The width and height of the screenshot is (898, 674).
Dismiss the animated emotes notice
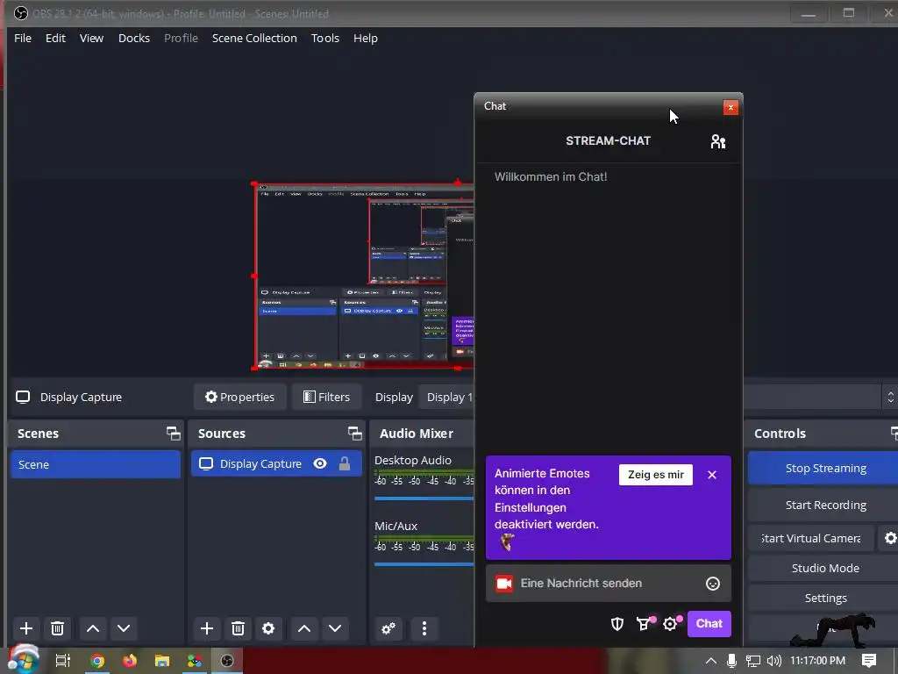point(712,475)
